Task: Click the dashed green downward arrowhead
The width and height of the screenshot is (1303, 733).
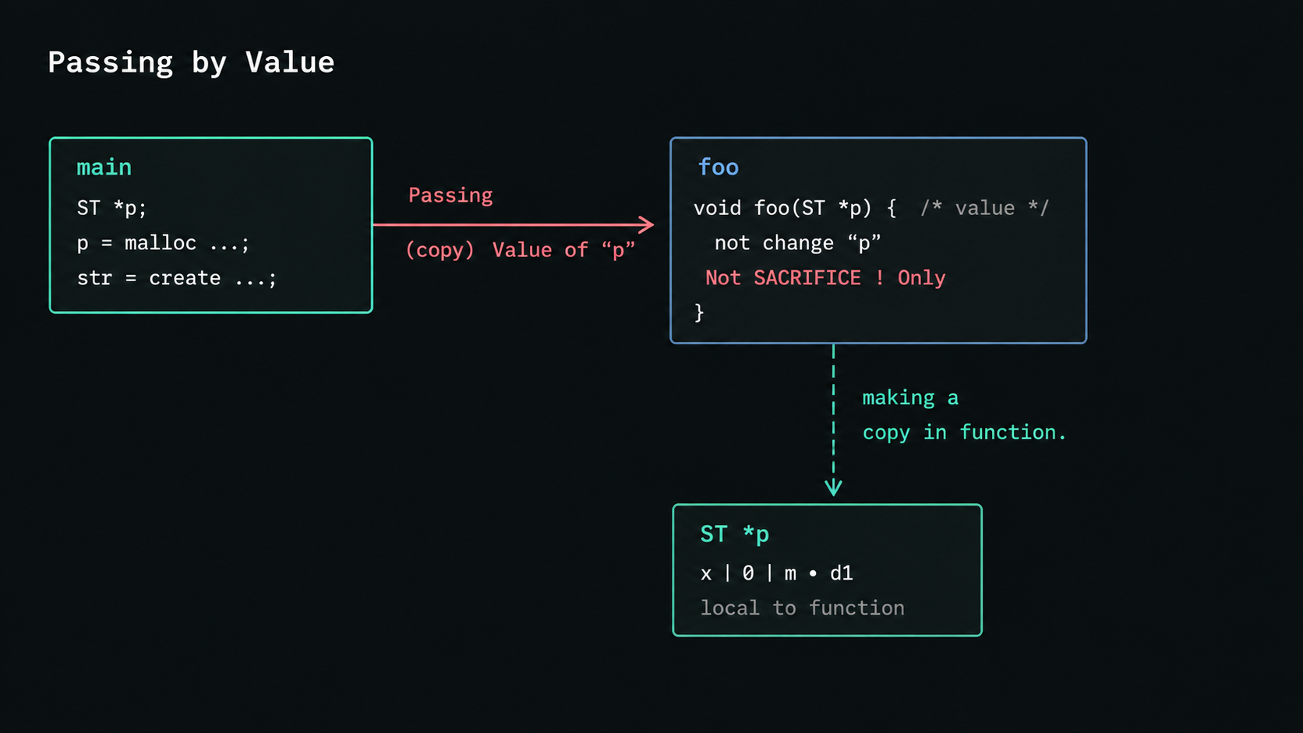Action: pyautogui.click(x=833, y=488)
